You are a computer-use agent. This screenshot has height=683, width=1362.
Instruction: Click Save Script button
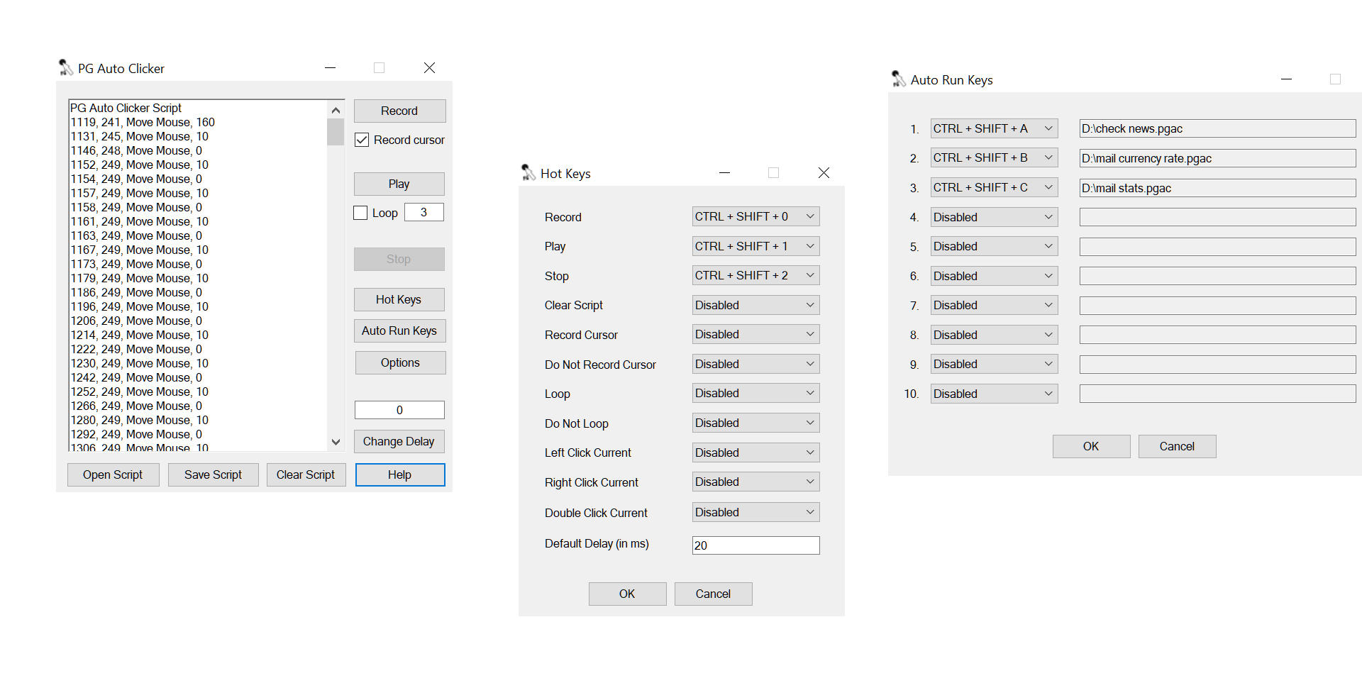click(213, 474)
